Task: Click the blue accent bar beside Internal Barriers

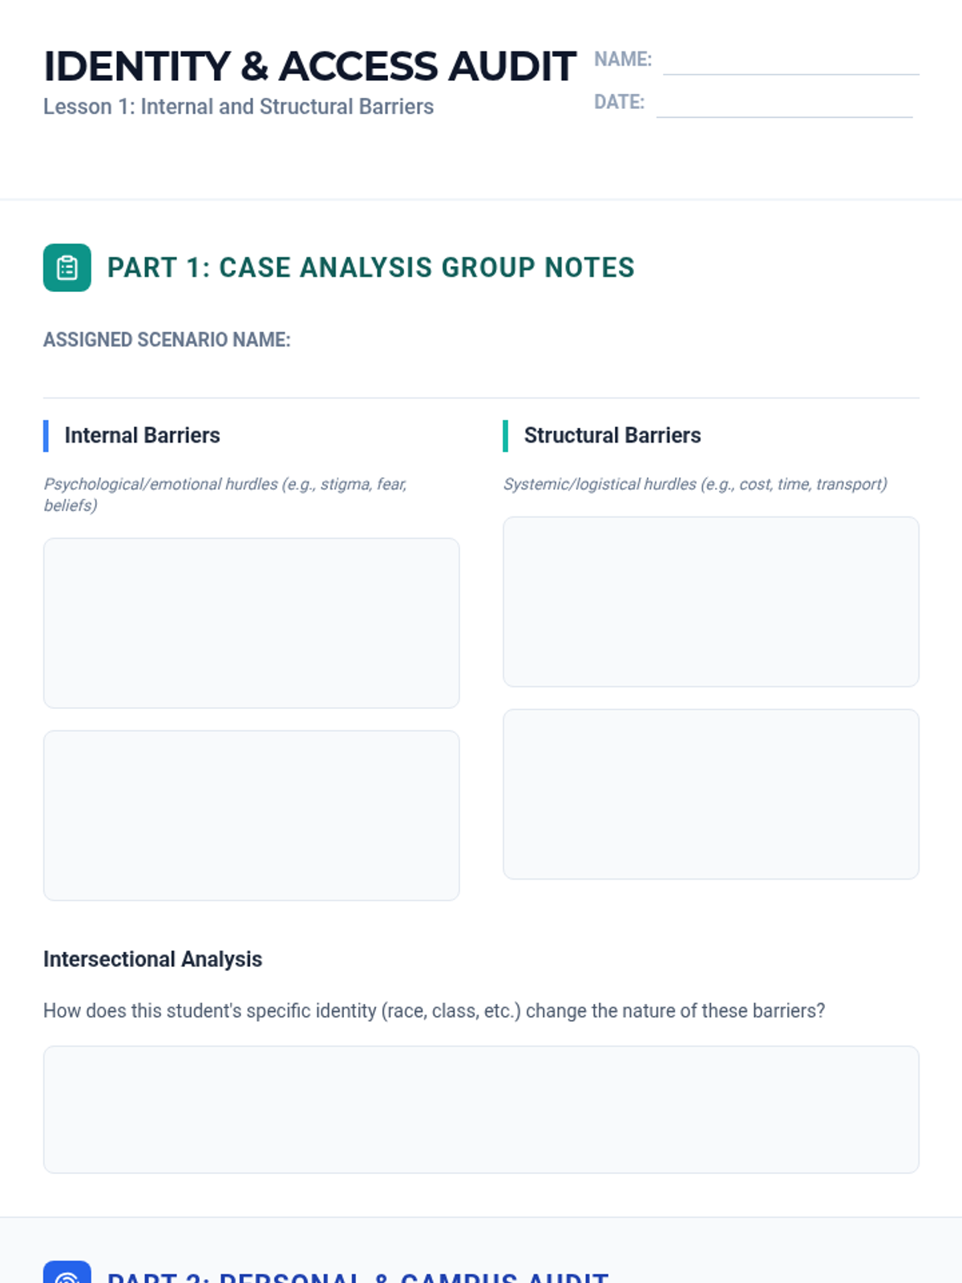Action: click(46, 436)
